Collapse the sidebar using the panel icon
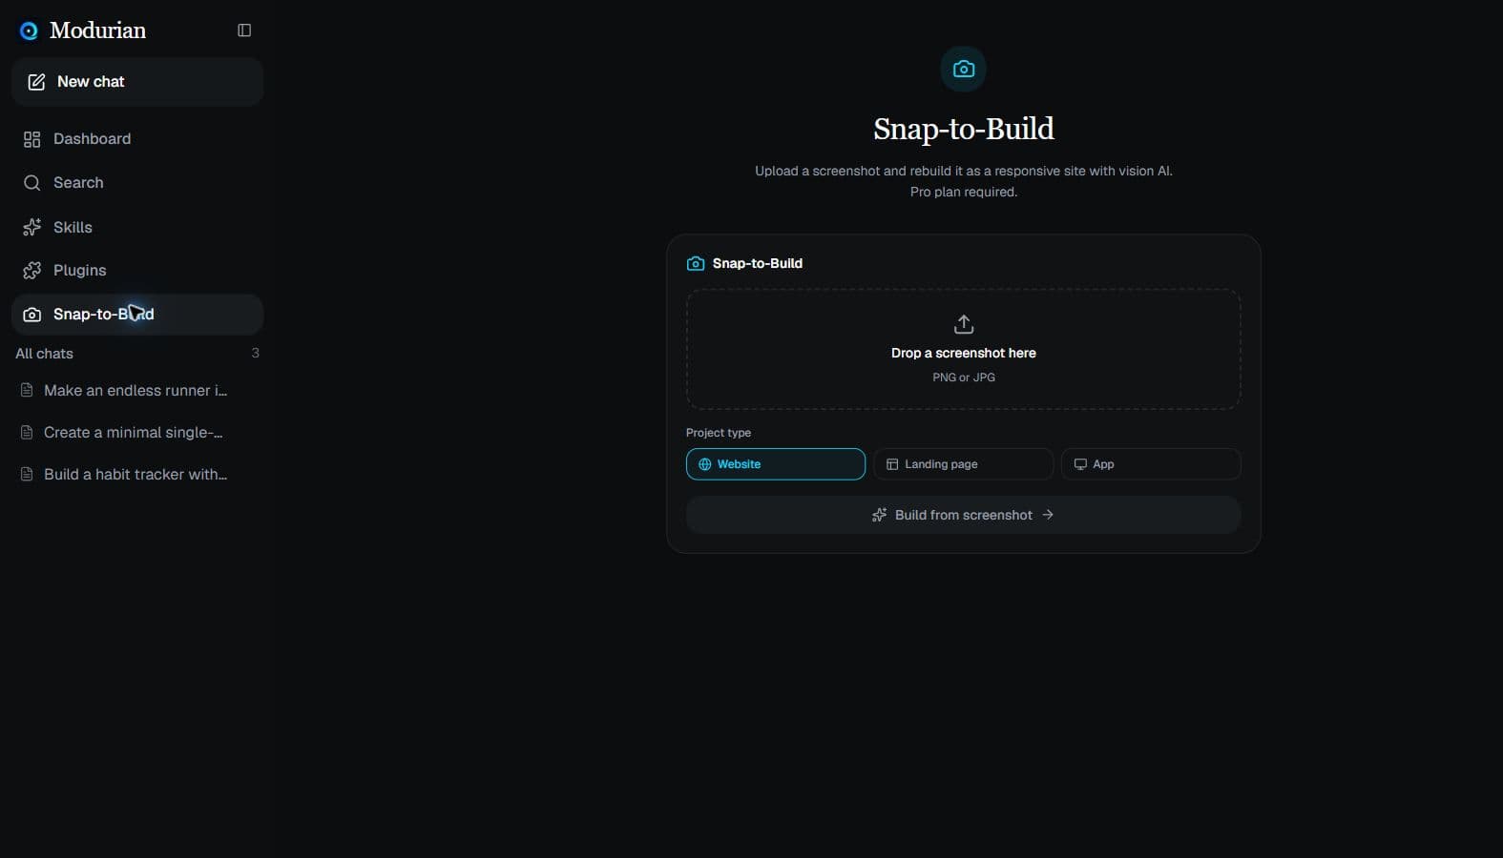This screenshot has width=1503, height=858. click(x=244, y=31)
